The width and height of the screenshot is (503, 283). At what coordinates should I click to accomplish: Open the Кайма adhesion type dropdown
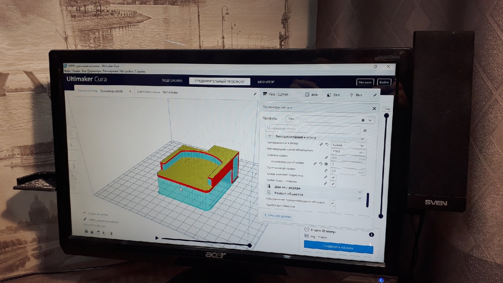coord(349,145)
